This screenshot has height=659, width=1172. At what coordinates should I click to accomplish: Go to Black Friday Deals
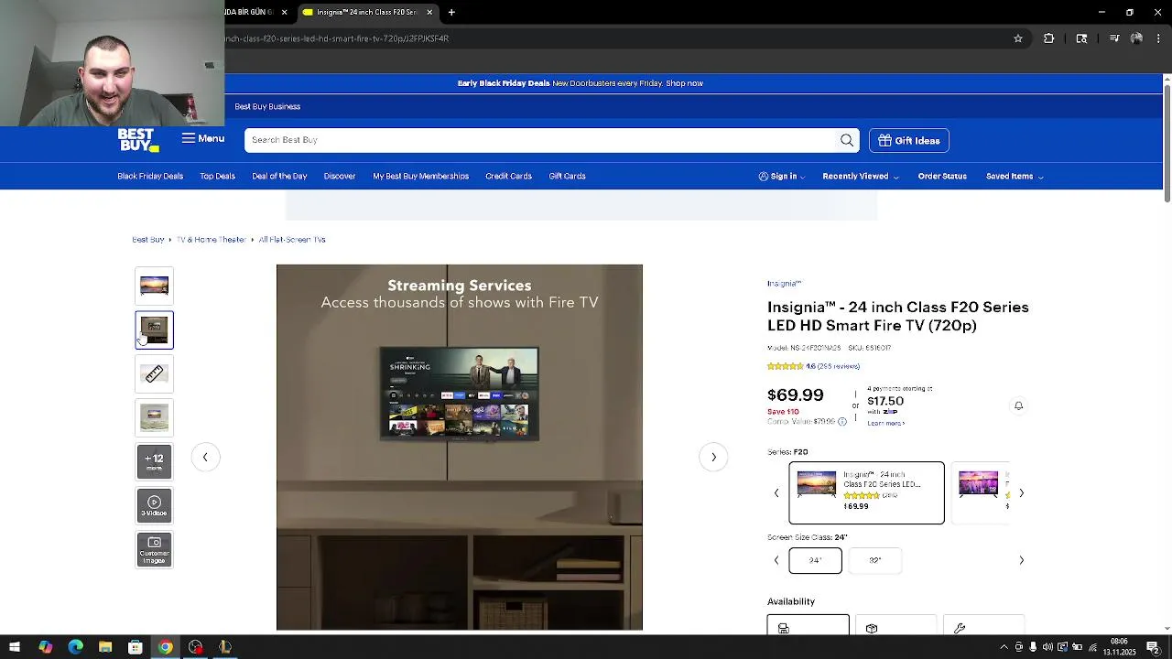pyautogui.click(x=150, y=176)
